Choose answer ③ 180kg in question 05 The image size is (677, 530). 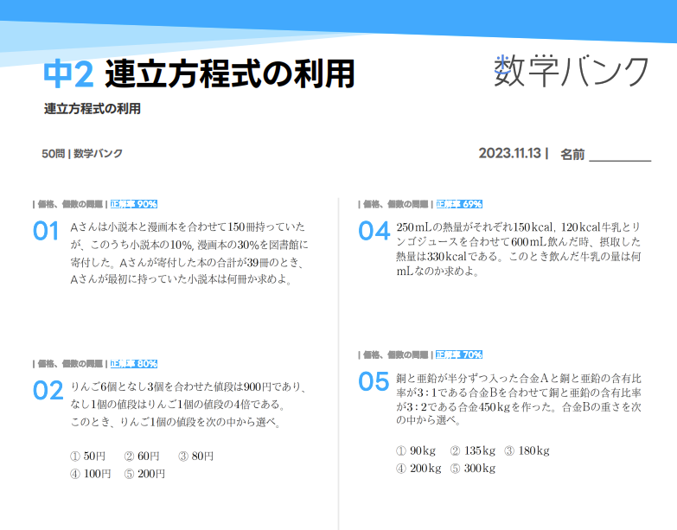pos(527,450)
